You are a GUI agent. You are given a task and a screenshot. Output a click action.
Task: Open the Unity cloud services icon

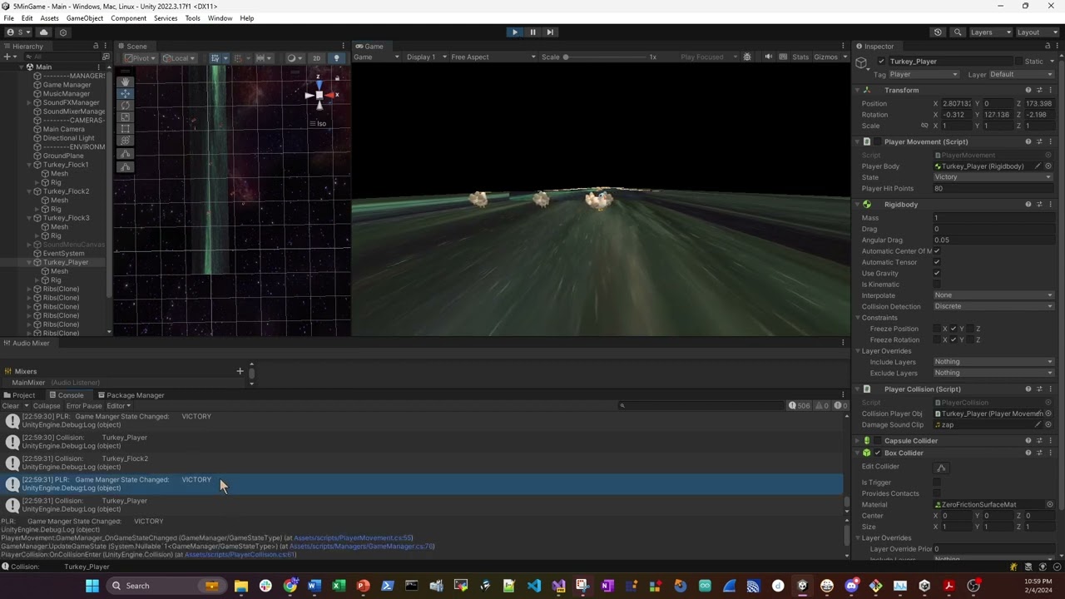(44, 32)
